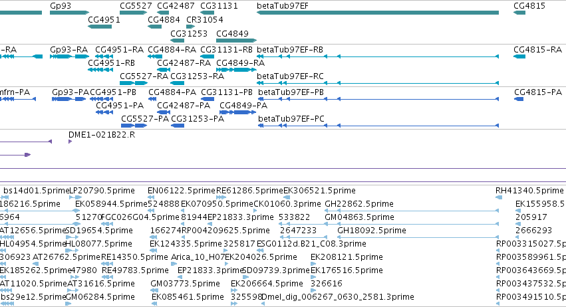566x307 pixels.
Task: Select protein CG31131-PB
Action: point(208,99)
